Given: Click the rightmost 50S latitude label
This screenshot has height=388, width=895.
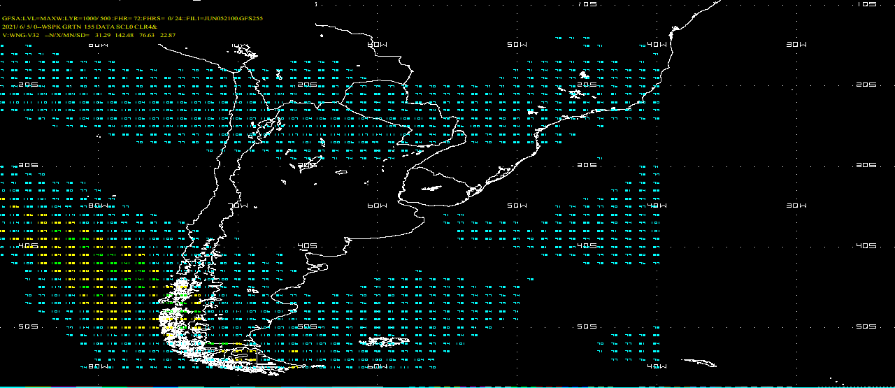Looking at the screenshot, I should [866, 326].
